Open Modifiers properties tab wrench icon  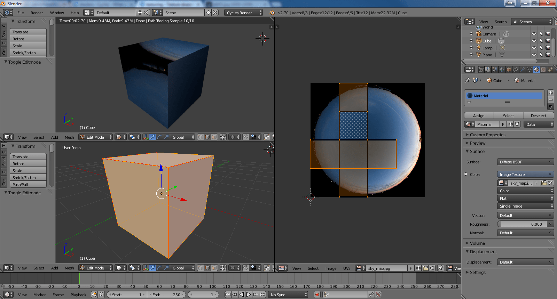click(523, 70)
